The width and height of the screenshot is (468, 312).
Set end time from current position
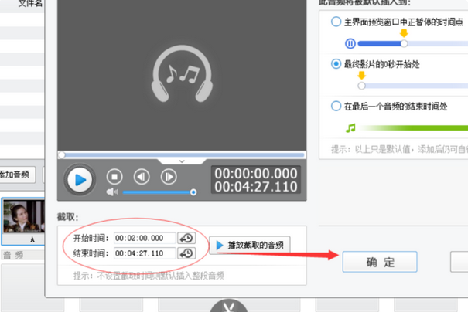point(186,253)
